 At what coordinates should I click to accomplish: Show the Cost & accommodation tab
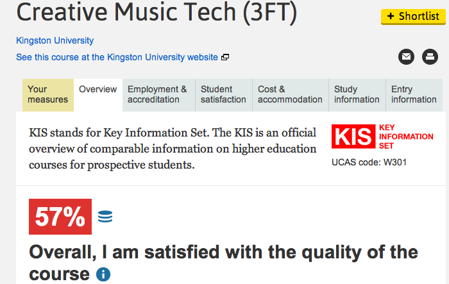290,94
